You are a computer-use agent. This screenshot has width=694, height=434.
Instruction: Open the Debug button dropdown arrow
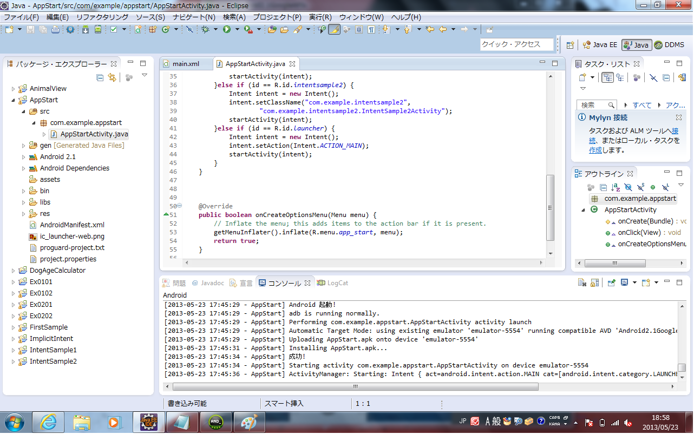click(x=215, y=29)
